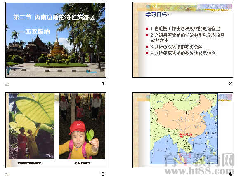
Task: Click the 学习目标 heading
Action: click(158, 14)
